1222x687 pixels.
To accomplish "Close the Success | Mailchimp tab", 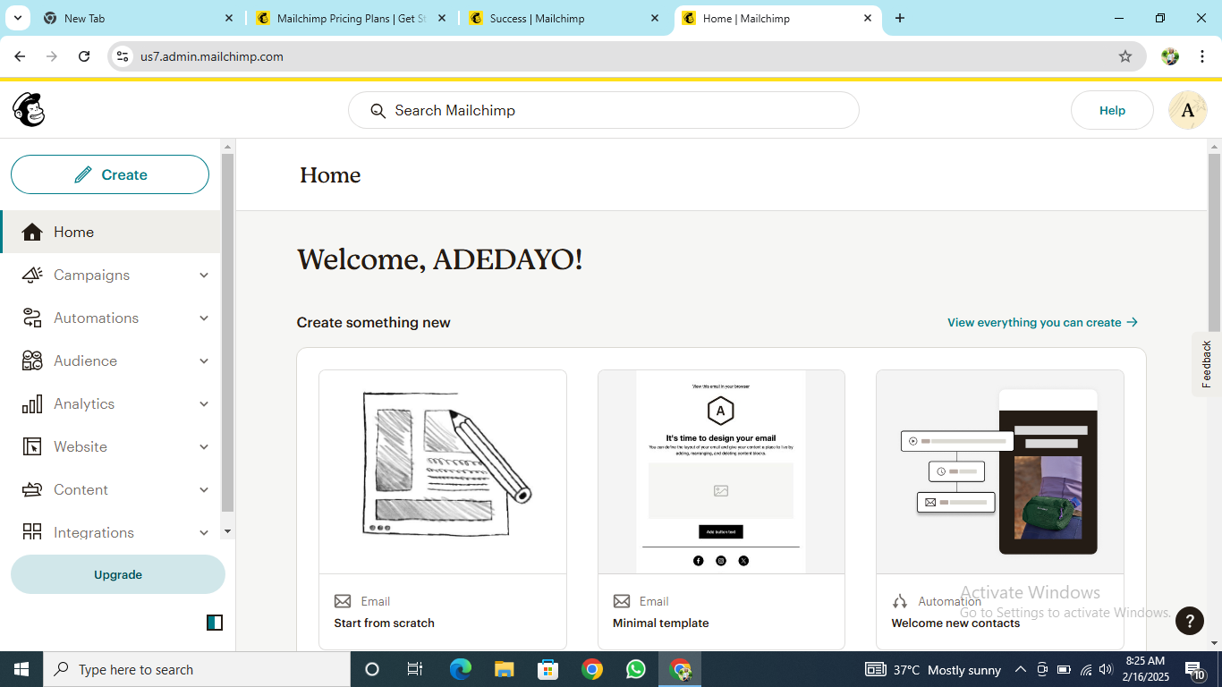I will coord(655,18).
